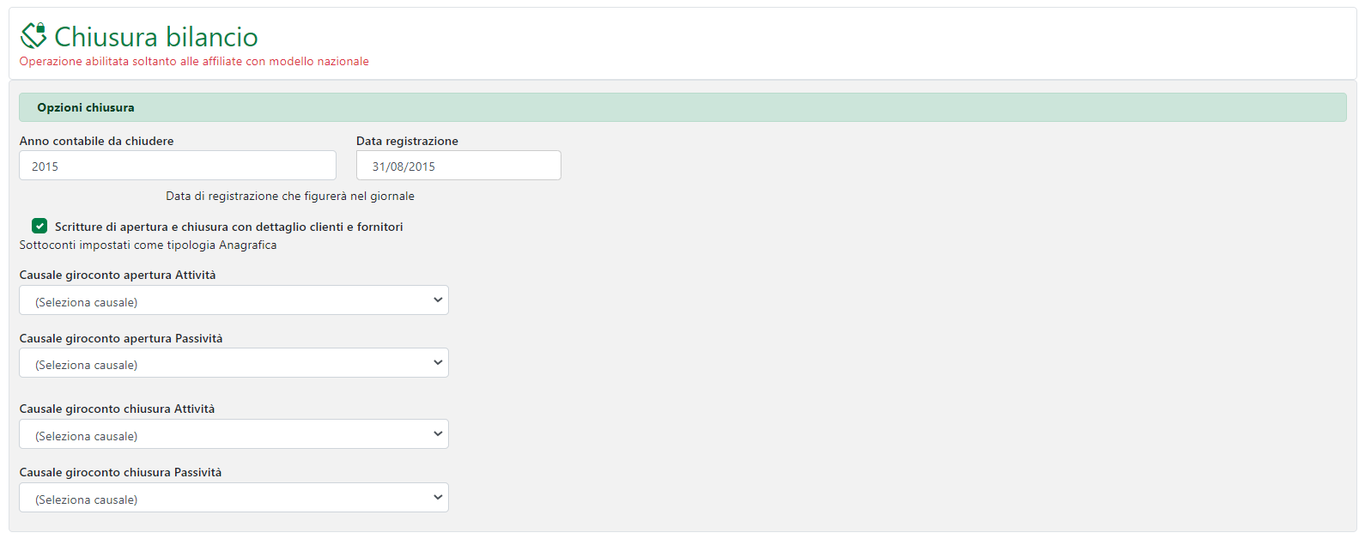This screenshot has width=1365, height=539.
Task: Open the Causale giroconto apertura Attività dropdown
Action: click(x=234, y=300)
